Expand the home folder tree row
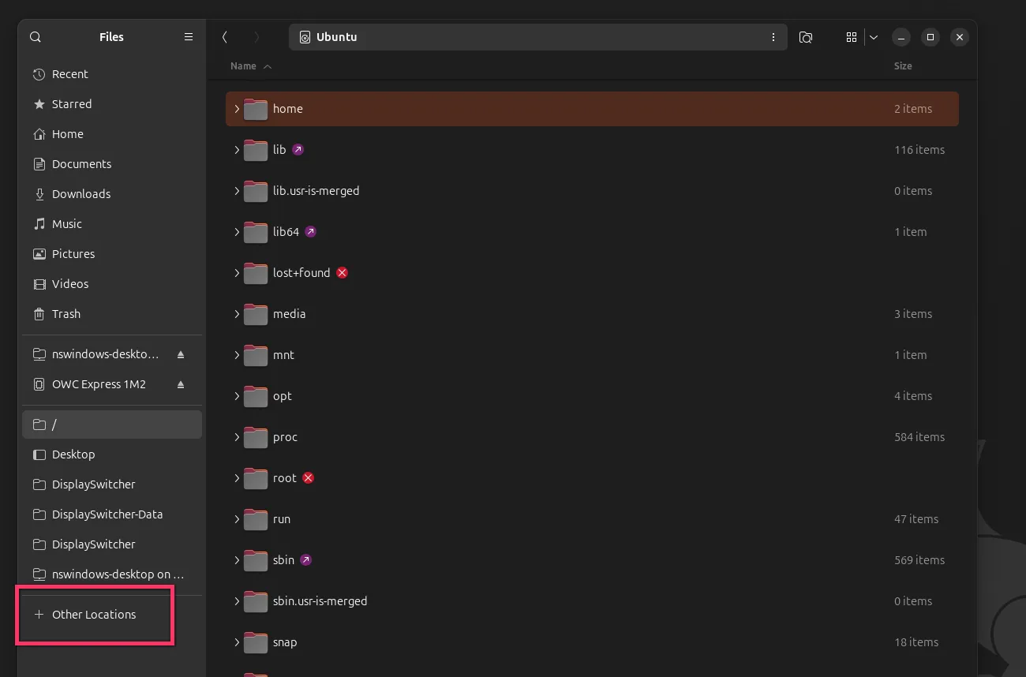The image size is (1026, 677). pos(237,109)
